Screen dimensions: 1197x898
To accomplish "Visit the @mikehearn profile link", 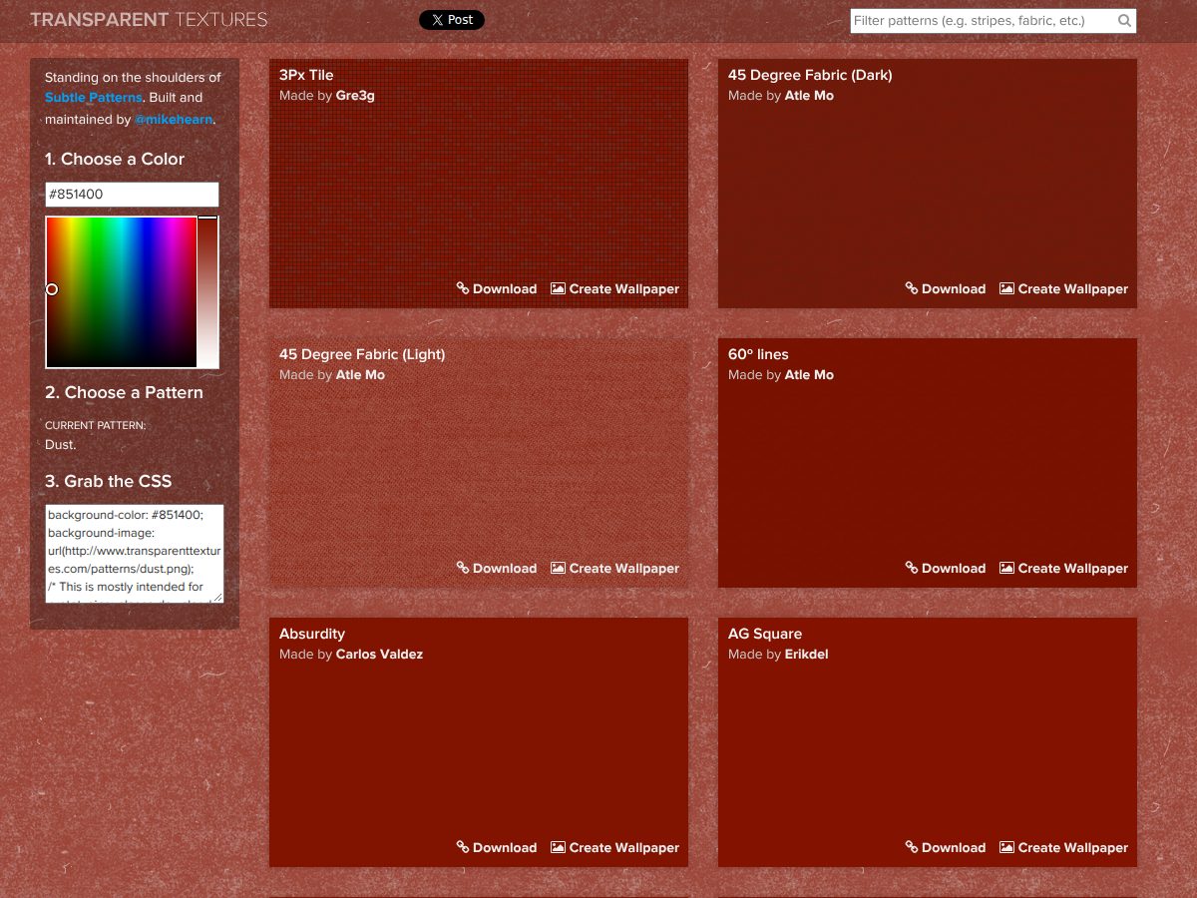I will tap(174, 120).
